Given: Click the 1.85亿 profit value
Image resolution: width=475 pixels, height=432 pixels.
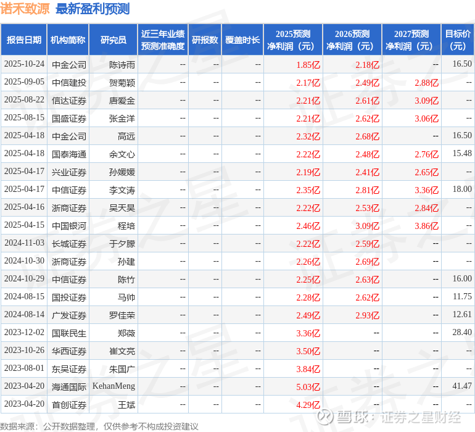Looking at the screenshot, I should pyautogui.click(x=308, y=65).
